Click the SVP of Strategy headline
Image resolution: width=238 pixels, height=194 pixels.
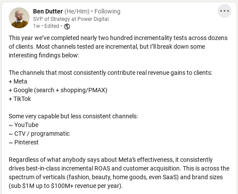(x=71, y=19)
